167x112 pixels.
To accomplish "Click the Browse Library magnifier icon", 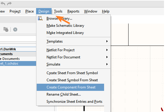I will pos(40,18).
